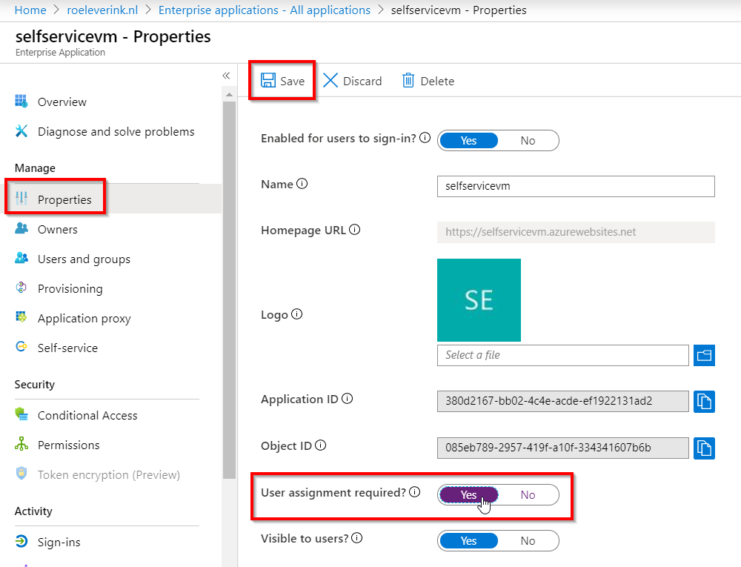Go to Home breadcrumb link

pos(30,10)
